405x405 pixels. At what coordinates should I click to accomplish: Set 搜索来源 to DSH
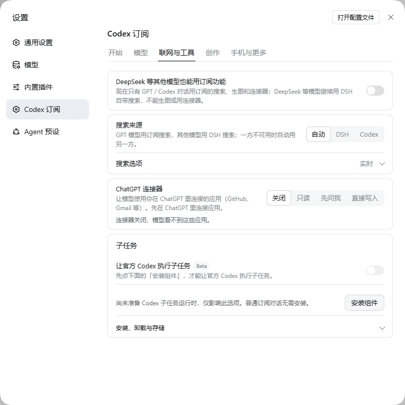(x=342, y=134)
